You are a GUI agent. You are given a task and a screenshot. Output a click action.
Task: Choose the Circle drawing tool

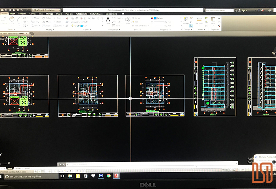pyautogui.click(x=12, y=19)
